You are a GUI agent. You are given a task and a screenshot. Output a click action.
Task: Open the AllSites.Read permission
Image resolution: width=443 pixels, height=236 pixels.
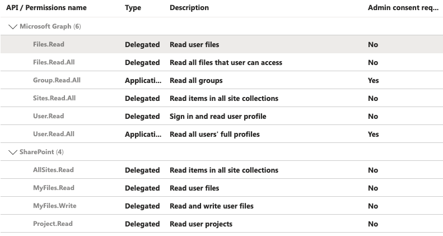(x=53, y=170)
